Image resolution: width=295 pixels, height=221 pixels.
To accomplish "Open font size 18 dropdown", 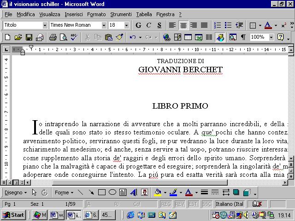I will (127, 25).
